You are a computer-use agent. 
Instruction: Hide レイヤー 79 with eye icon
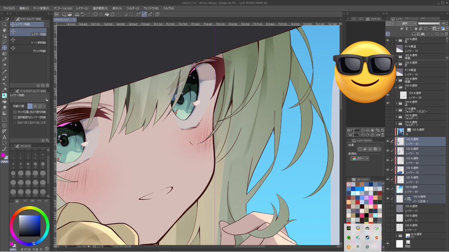coord(388,170)
